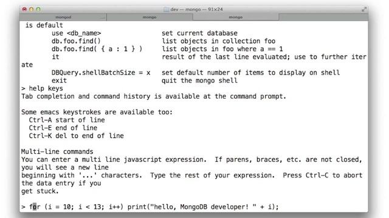Click the full-screen arrows icon in title bar
389x218 pixels.
[x=363, y=10]
